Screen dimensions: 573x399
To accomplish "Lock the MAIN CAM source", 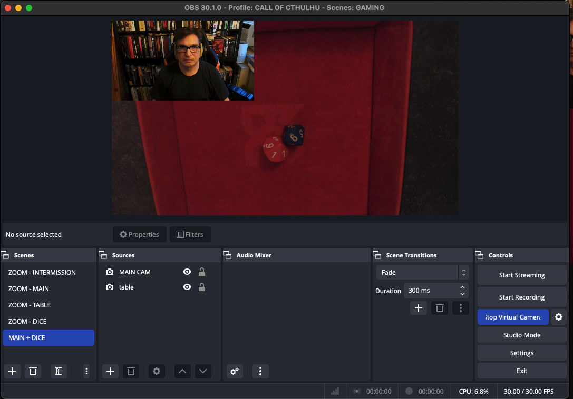I will [x=202, y=272].
